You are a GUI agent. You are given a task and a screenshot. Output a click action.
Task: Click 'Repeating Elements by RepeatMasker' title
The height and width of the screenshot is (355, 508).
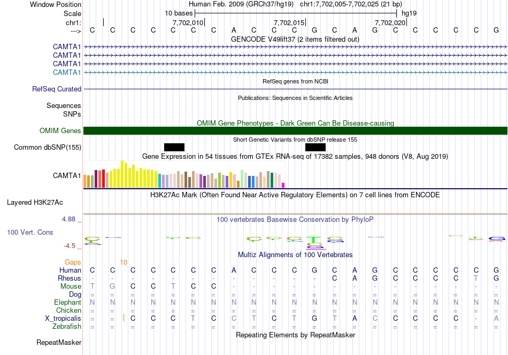[x=295, y=335]
